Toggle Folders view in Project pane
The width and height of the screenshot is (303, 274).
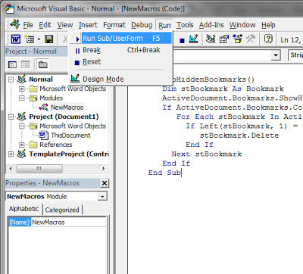coord(43,64)
